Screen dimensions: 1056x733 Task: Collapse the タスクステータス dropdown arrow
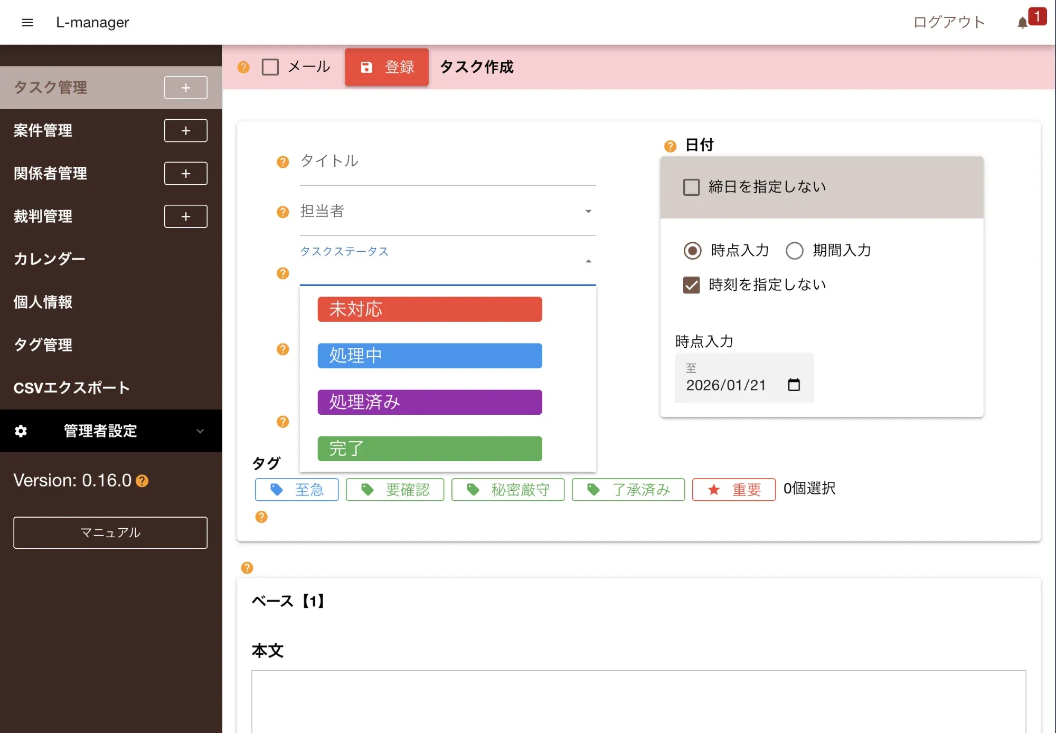pos(588,261)
